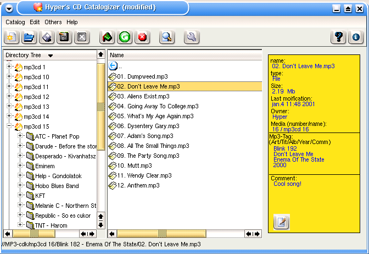Viewport: 369px width, 254px height.
Task: Expand the Hobo Blues Band folder node
Action: pos(20,185)
